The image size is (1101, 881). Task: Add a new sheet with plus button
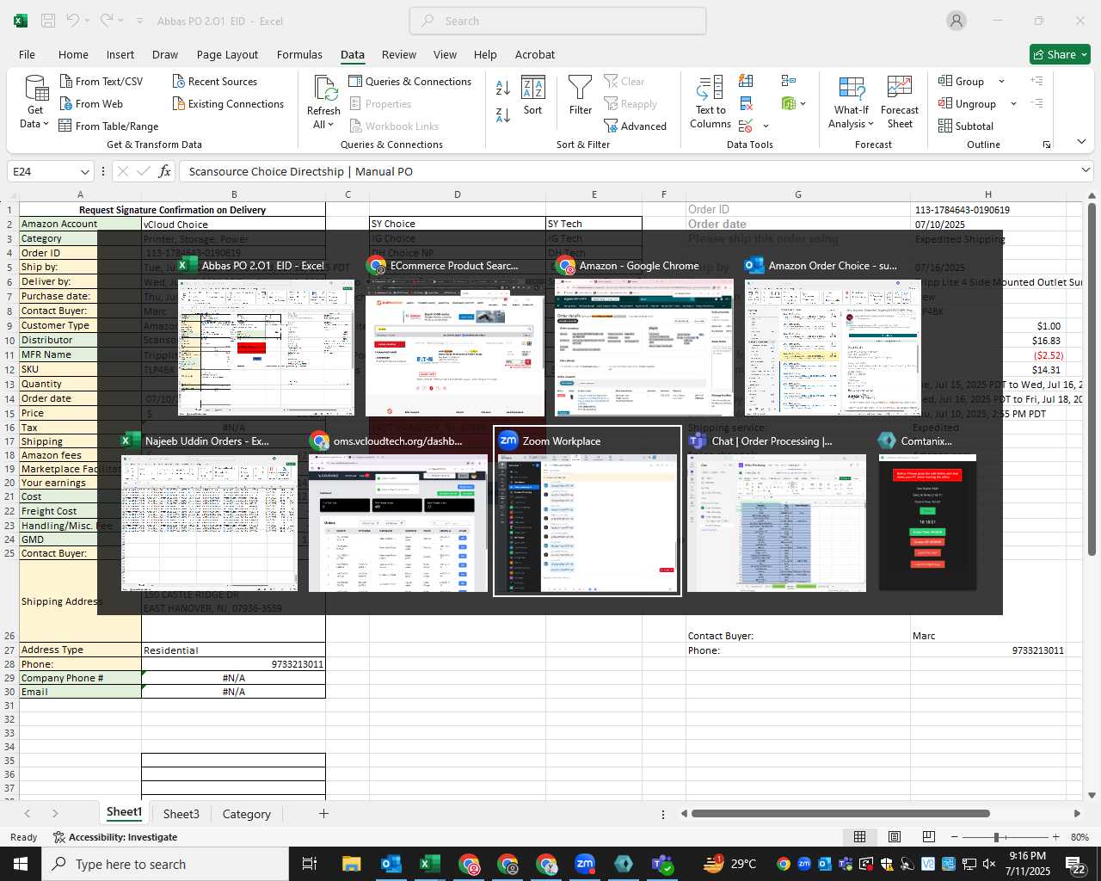[x=323, y=813]
